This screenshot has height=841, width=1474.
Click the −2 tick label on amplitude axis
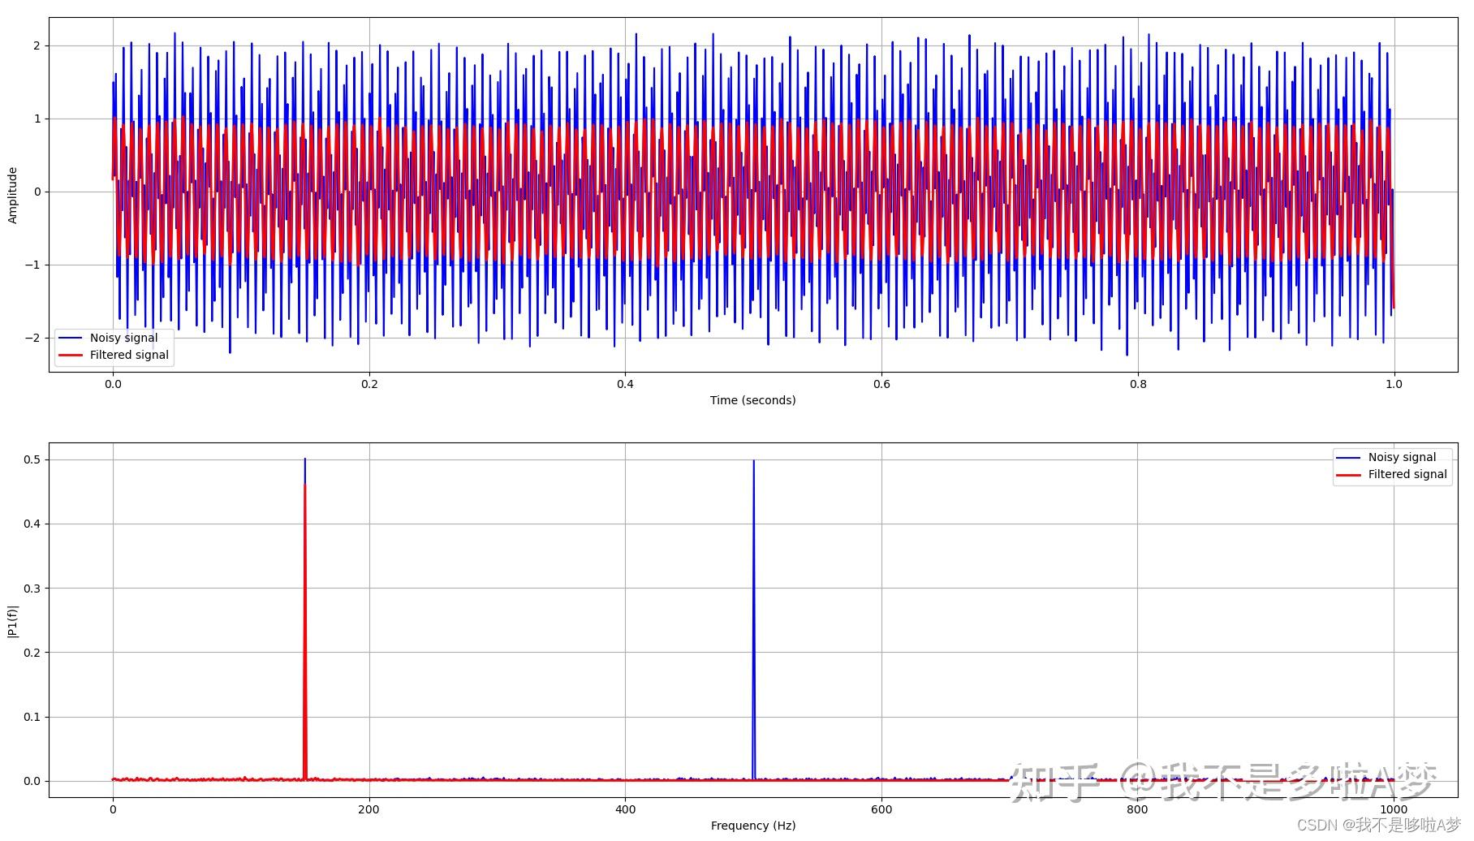click(x=32, y=338)
